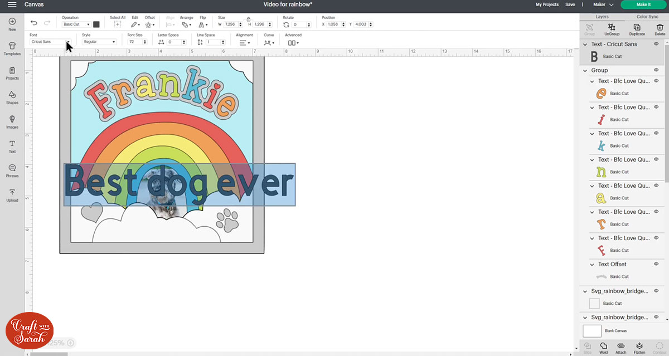669x356 pixels.
Task: Open the Style dropdown set to Regular
Action: [x=99, y=42]
